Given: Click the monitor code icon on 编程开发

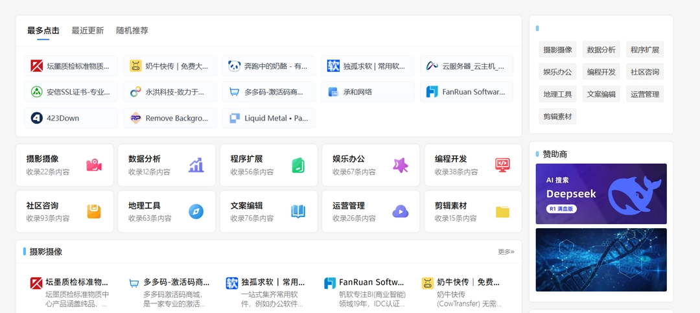Looking at the screenshot, I should (x=502, y=165).
